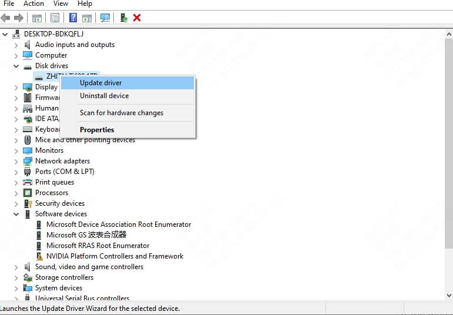Click the Properties toolbar icon
Image resolution: width=453 pixels, height=315 pixels.
[55, 18]
